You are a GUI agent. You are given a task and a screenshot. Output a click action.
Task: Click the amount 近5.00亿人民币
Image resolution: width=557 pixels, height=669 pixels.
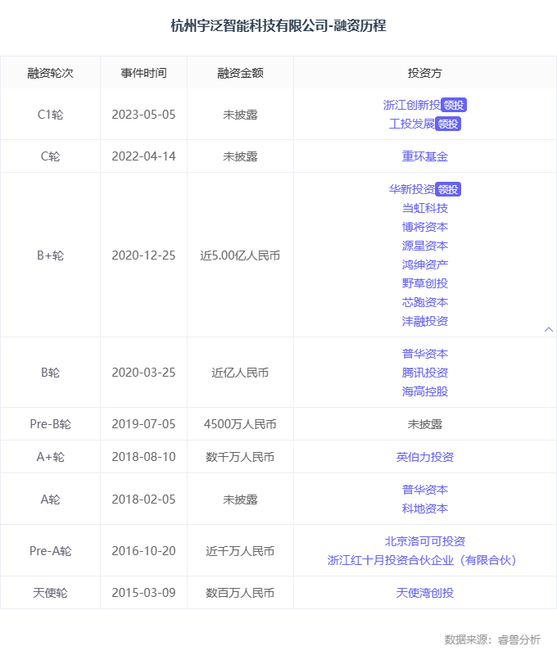(x=240, y=255)
